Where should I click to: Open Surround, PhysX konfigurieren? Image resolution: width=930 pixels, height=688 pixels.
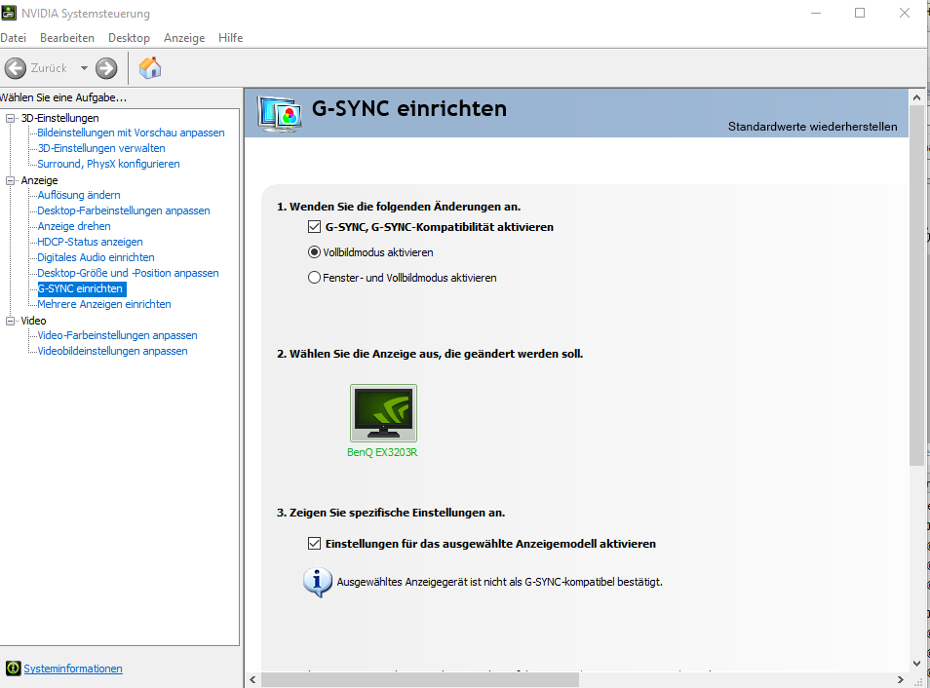pyautogui.click(x=108, y=164)
